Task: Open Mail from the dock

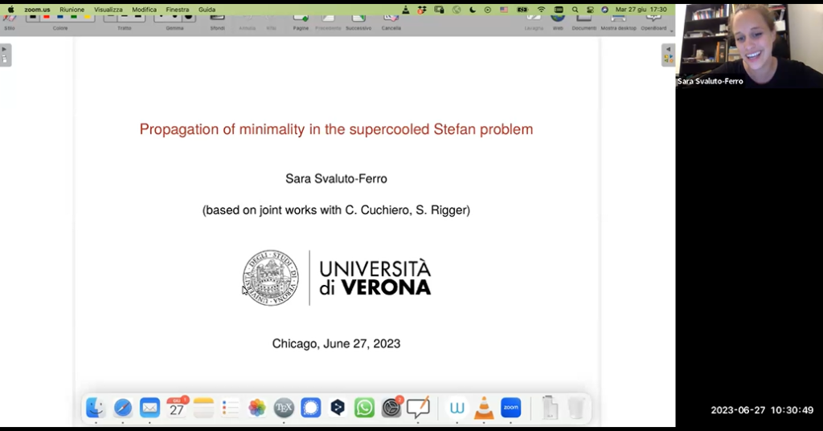Action: 149,408
